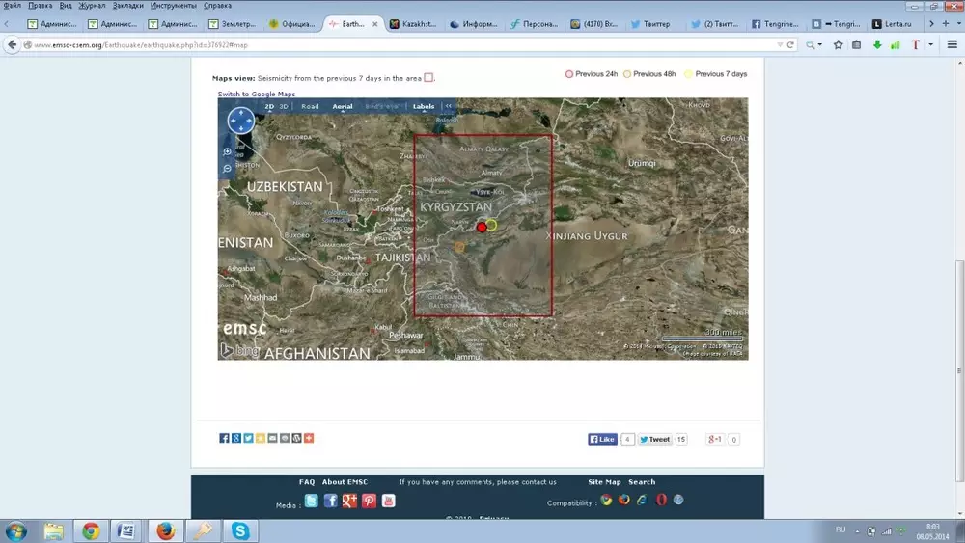Click the map pan compass control
The width and height of the screenshot is (965, 543).
(x=240, y=121)
